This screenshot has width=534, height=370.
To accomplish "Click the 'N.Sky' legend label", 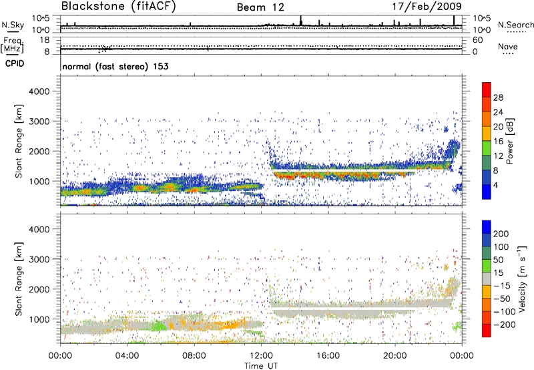I will coord(13,25).
